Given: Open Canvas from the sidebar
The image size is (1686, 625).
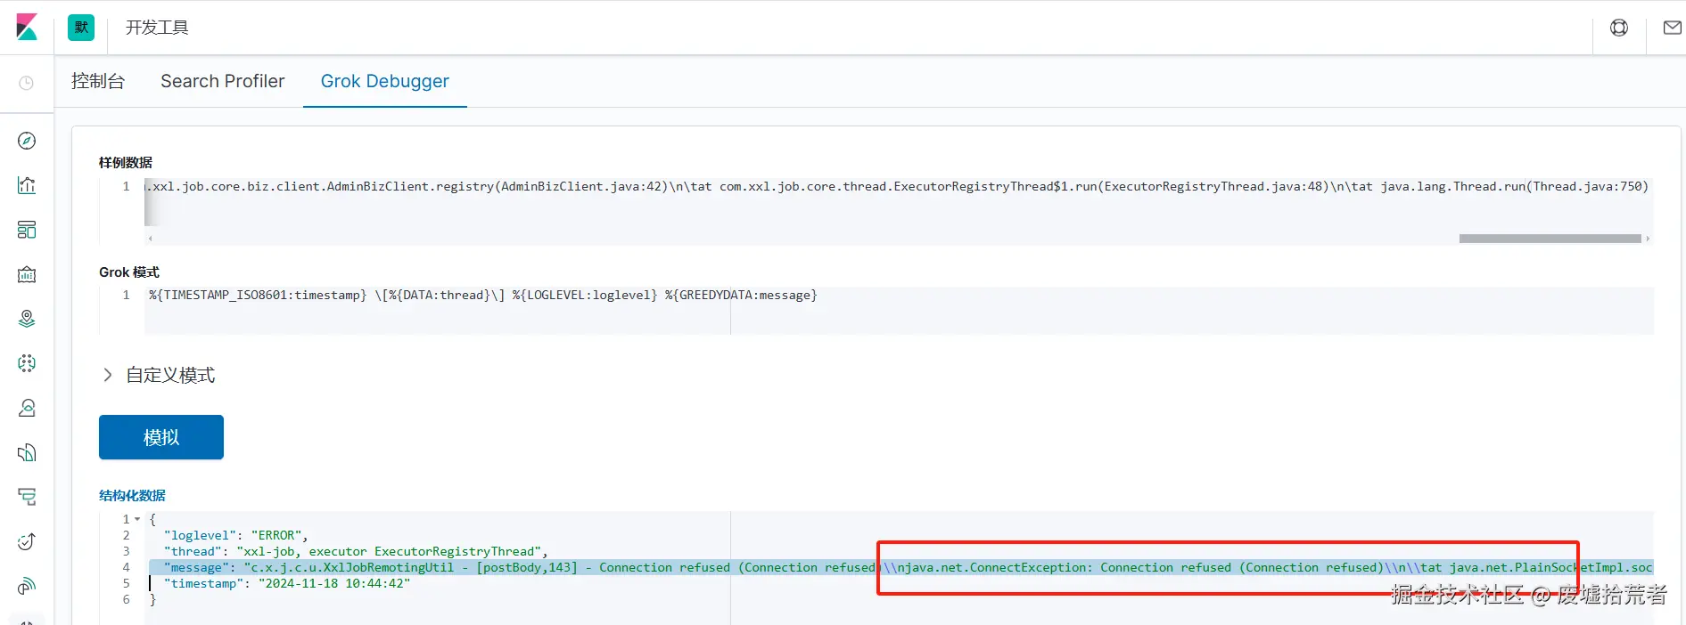Looking at the screenshot, I should click(x=27, y=274).
